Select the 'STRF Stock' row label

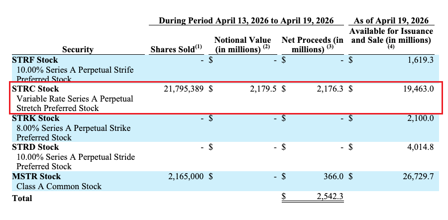click(35, 60)
